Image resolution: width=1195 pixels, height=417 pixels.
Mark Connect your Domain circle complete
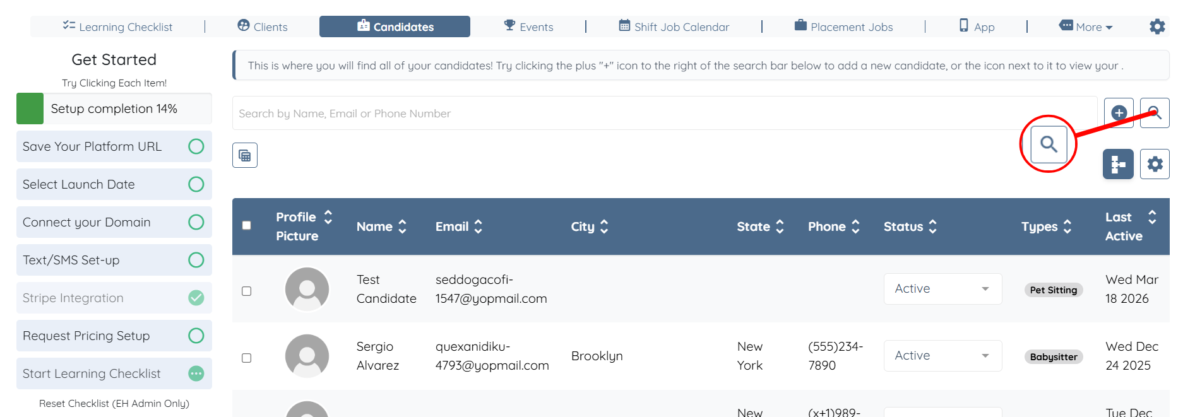point(196,222)
